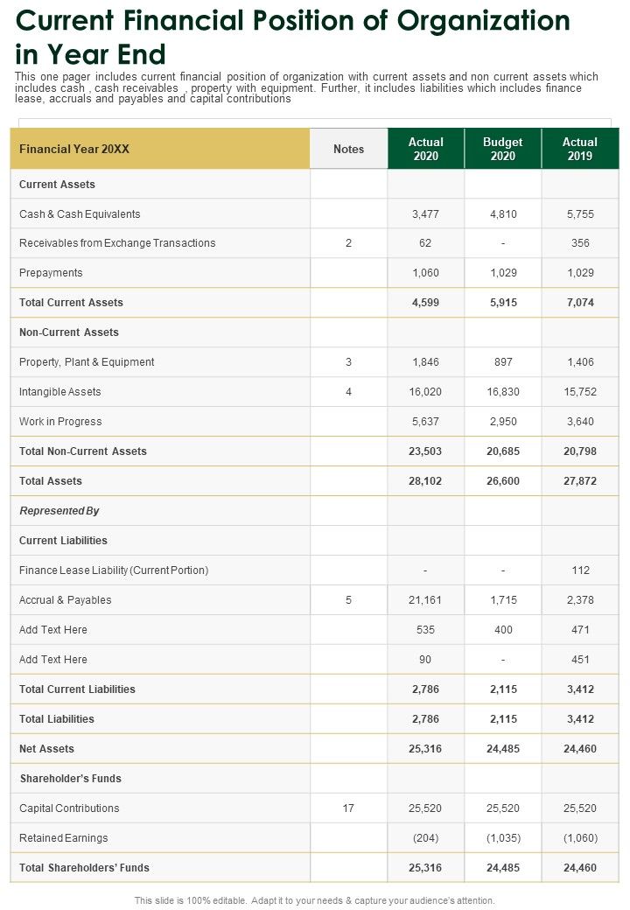Select the 'Current Liabilities' section label
The height and width of the screenshot is (910, 630).
pos(63,541)
